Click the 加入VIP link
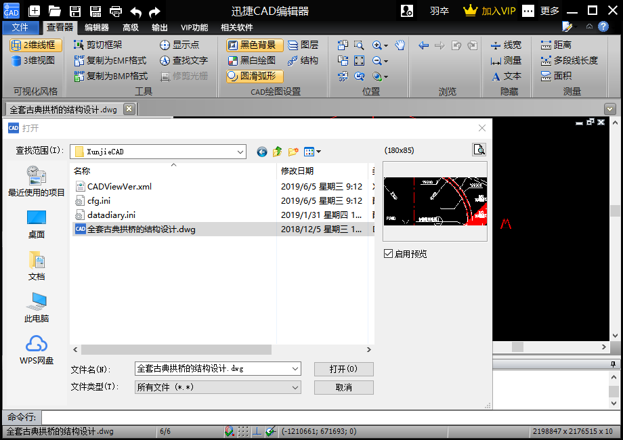Image resolution: width=623 pixels, height=440 pixels. click(x=490, y=11)
